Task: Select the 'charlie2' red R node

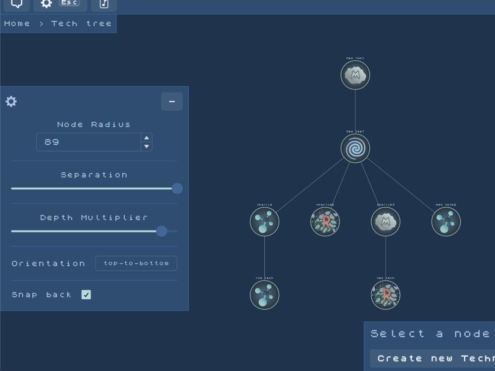Action: pyautogui.click(x=325, y=222)
